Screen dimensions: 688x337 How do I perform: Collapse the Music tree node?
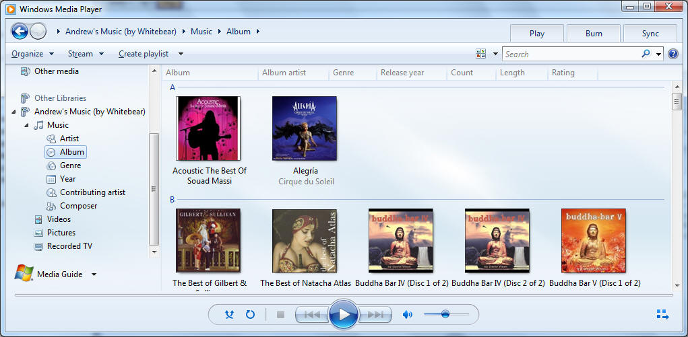(26, 125)
